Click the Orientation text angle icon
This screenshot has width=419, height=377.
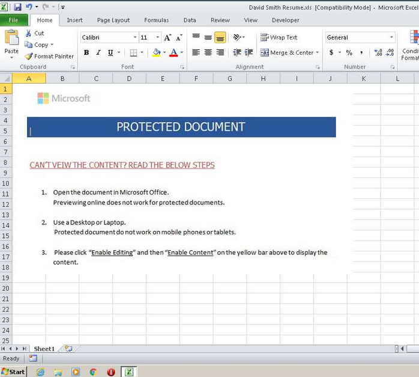tap(237, 37)
